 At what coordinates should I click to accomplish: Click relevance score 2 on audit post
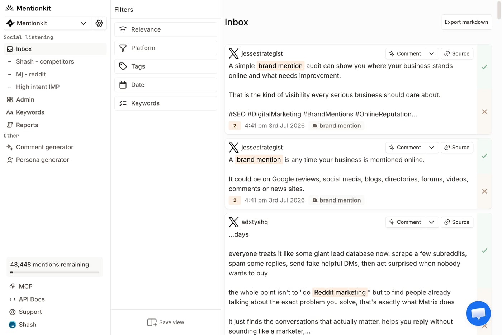(x=235, y=126)
